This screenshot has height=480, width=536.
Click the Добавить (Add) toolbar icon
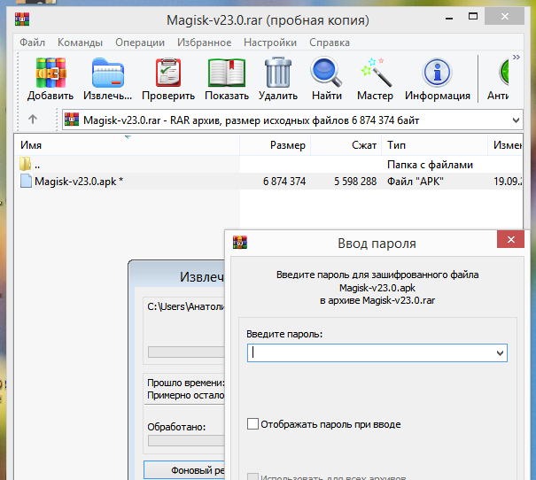click(50, 73)
